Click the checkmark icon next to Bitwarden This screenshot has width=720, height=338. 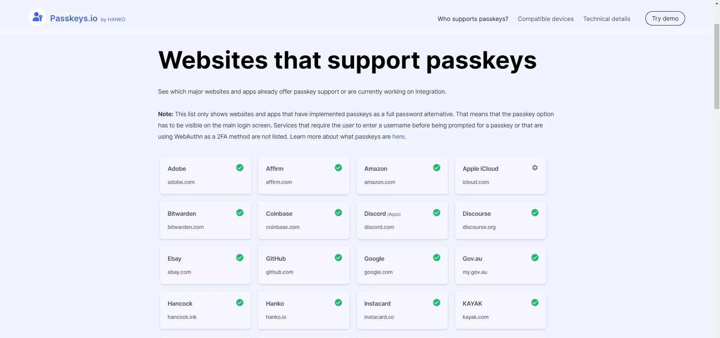[x=240, y=212]
